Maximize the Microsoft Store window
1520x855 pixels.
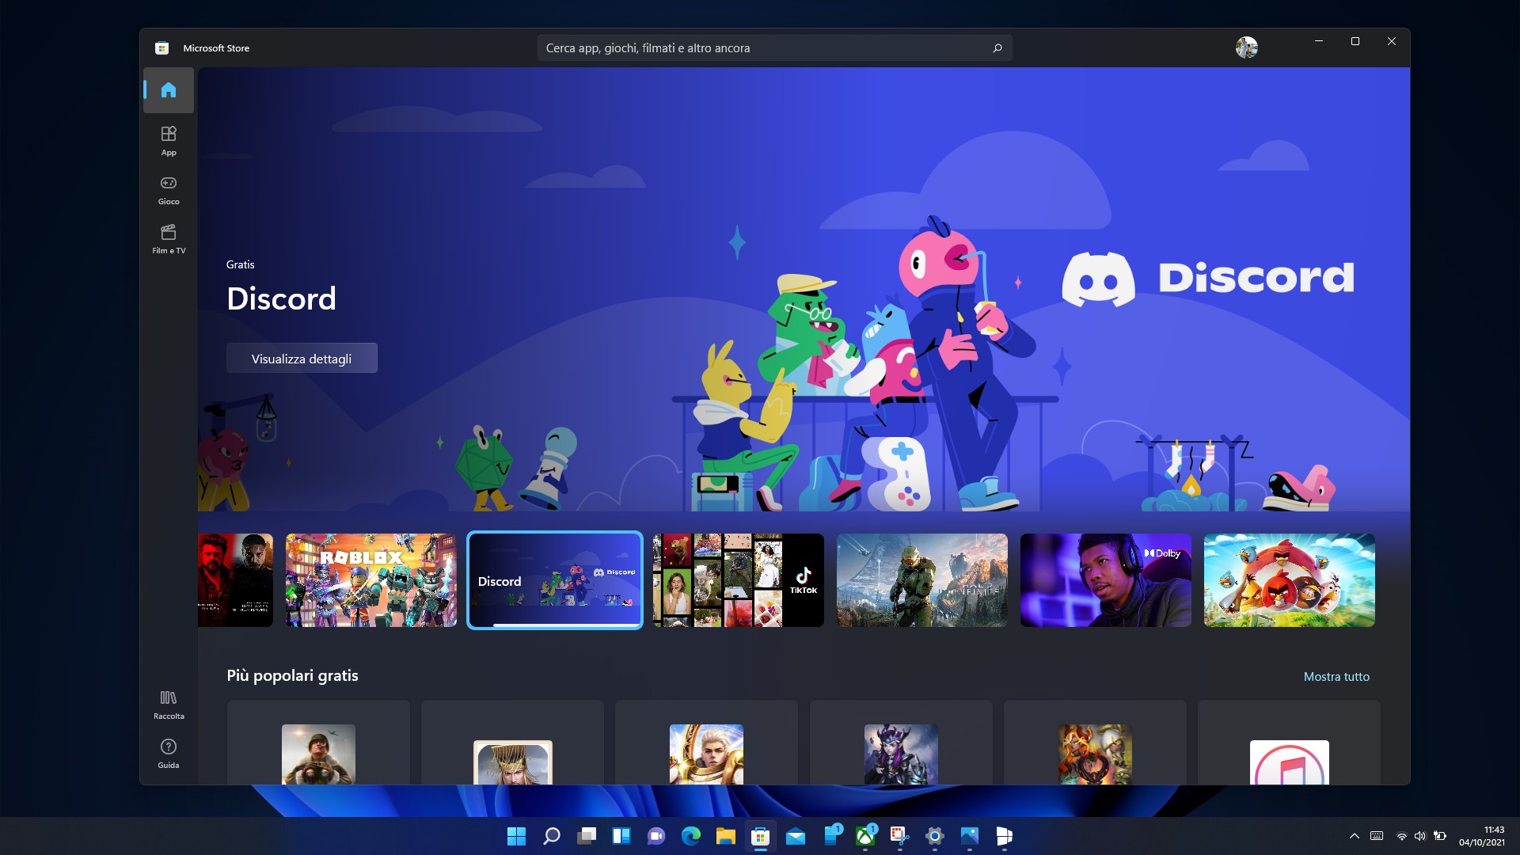click(1355, 41)
